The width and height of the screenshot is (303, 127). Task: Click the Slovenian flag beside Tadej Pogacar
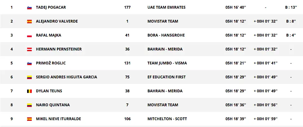[x=30, y=7]
